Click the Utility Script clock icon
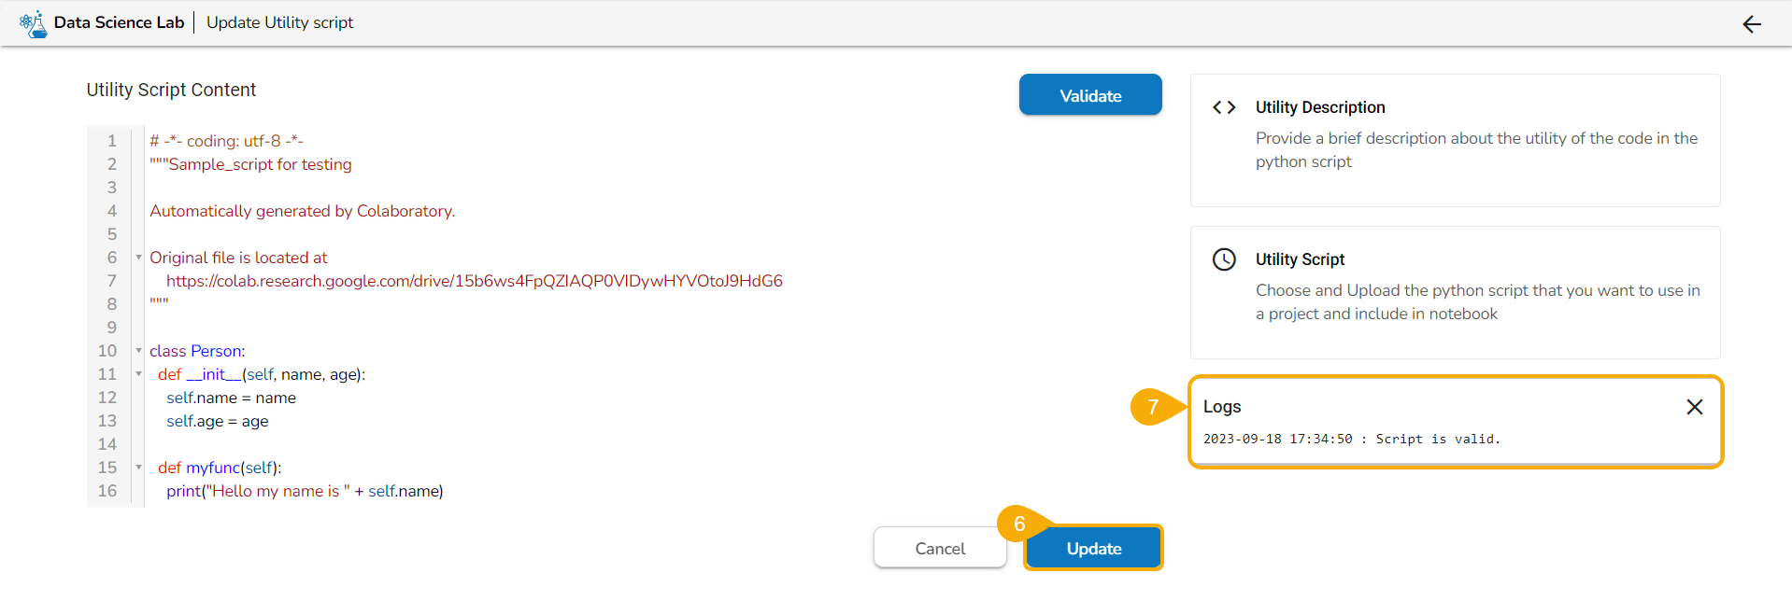The width and height of the screenshot is (1792, 615). [x=1224, y=259]
